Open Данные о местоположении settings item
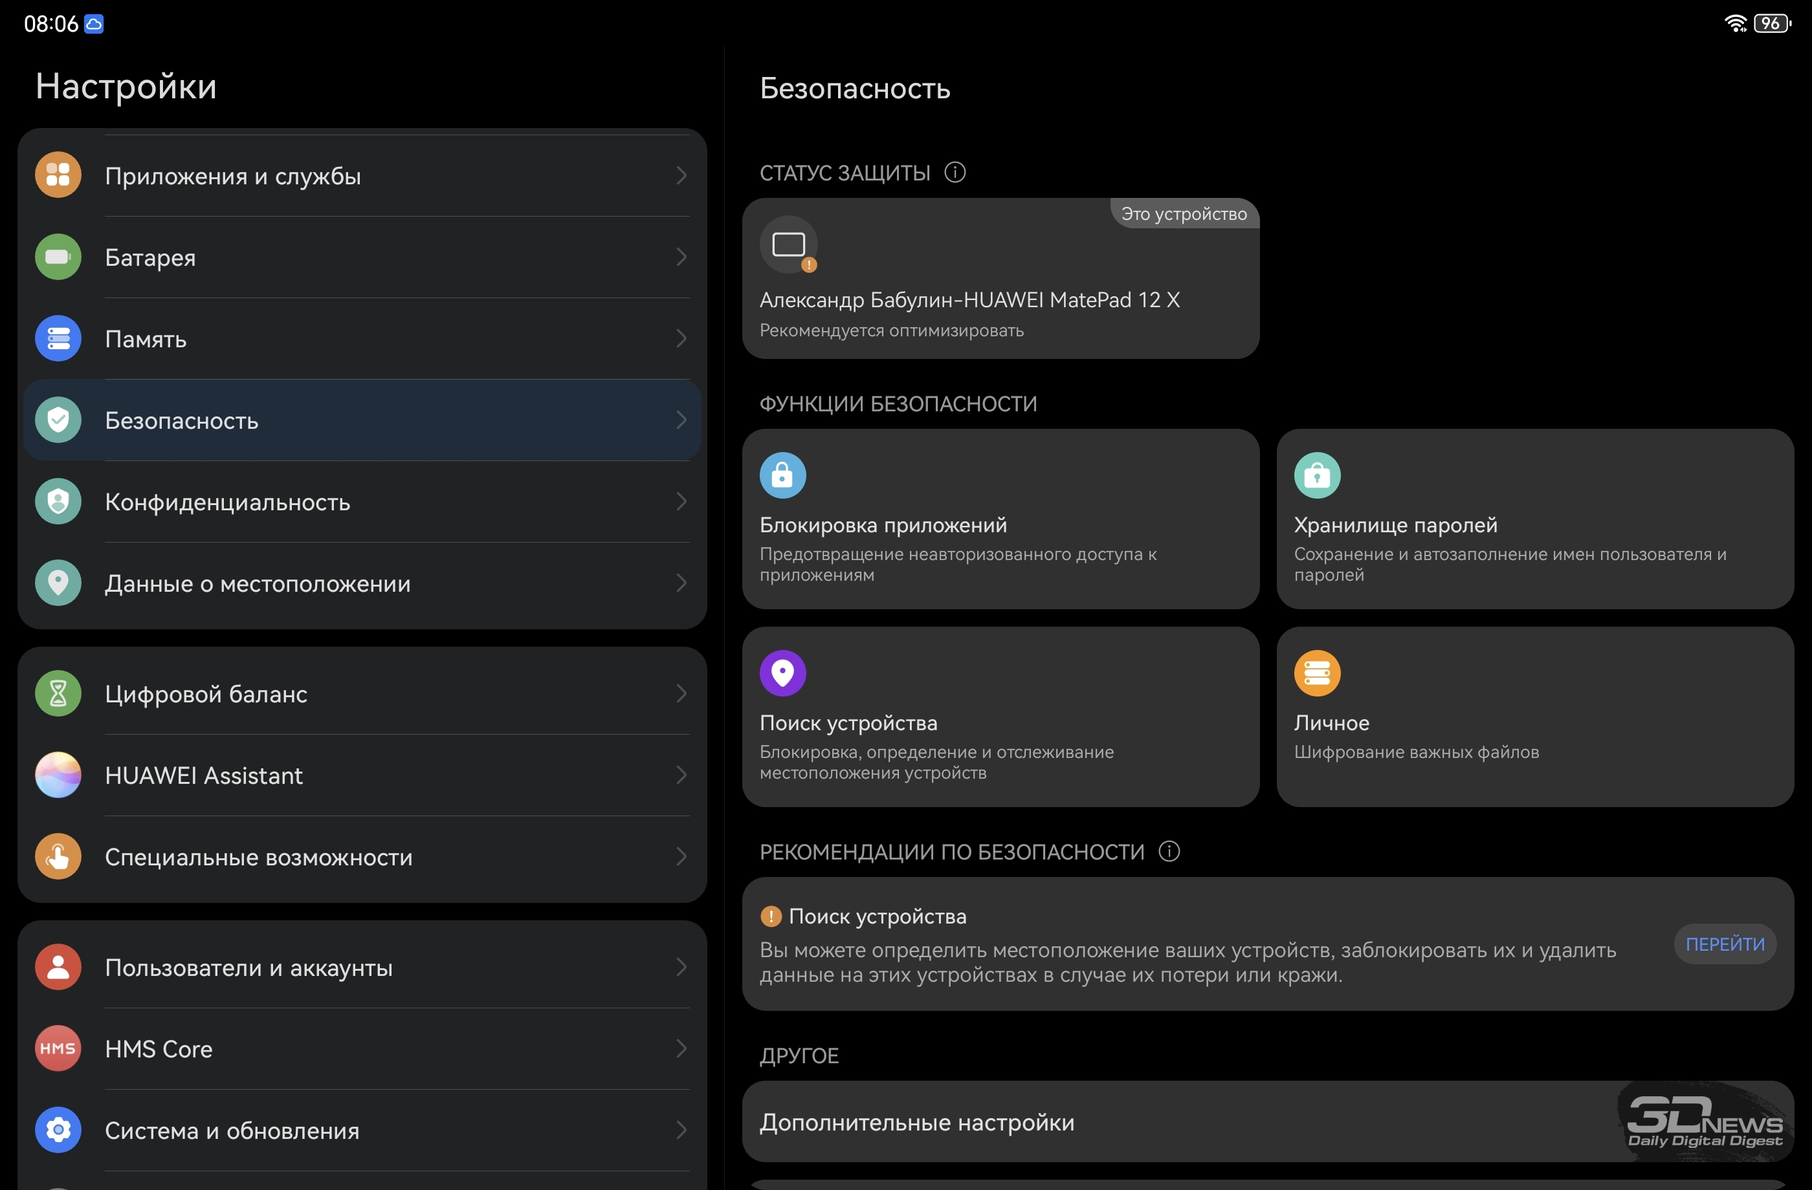1812x1190 pixels. pyautogui.click(x=362, y=583)
